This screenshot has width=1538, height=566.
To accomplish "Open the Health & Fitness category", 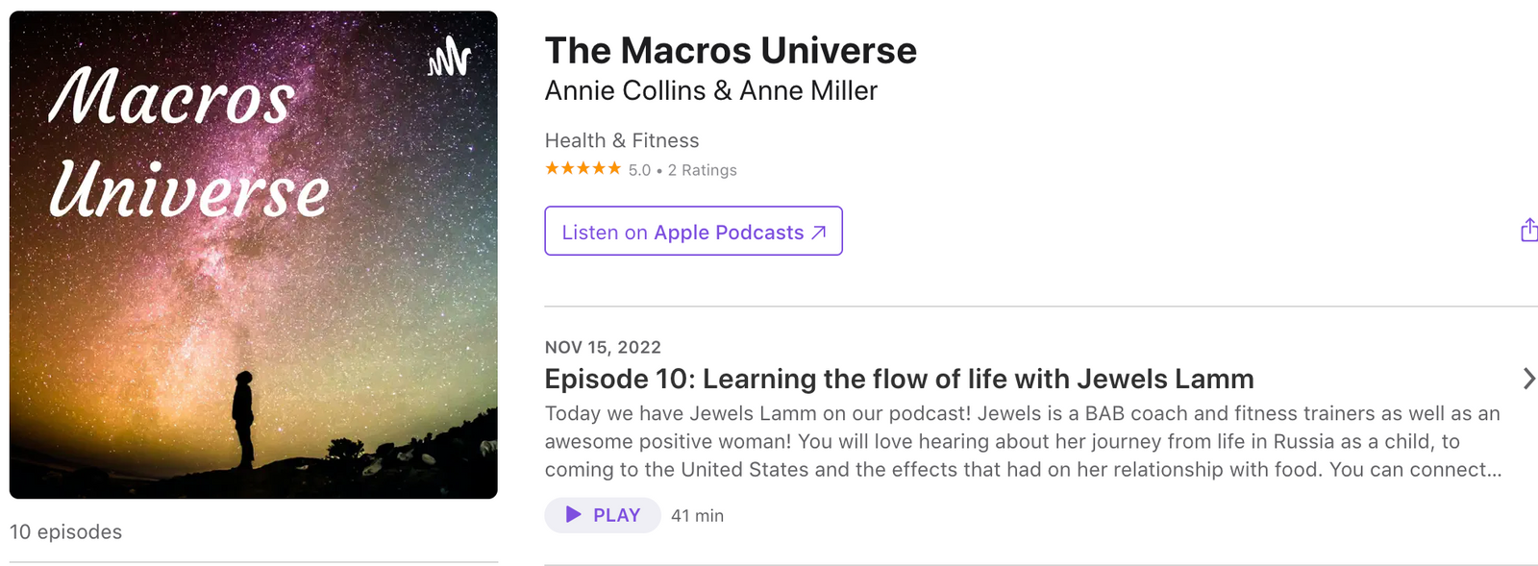I will coord(621,140).
